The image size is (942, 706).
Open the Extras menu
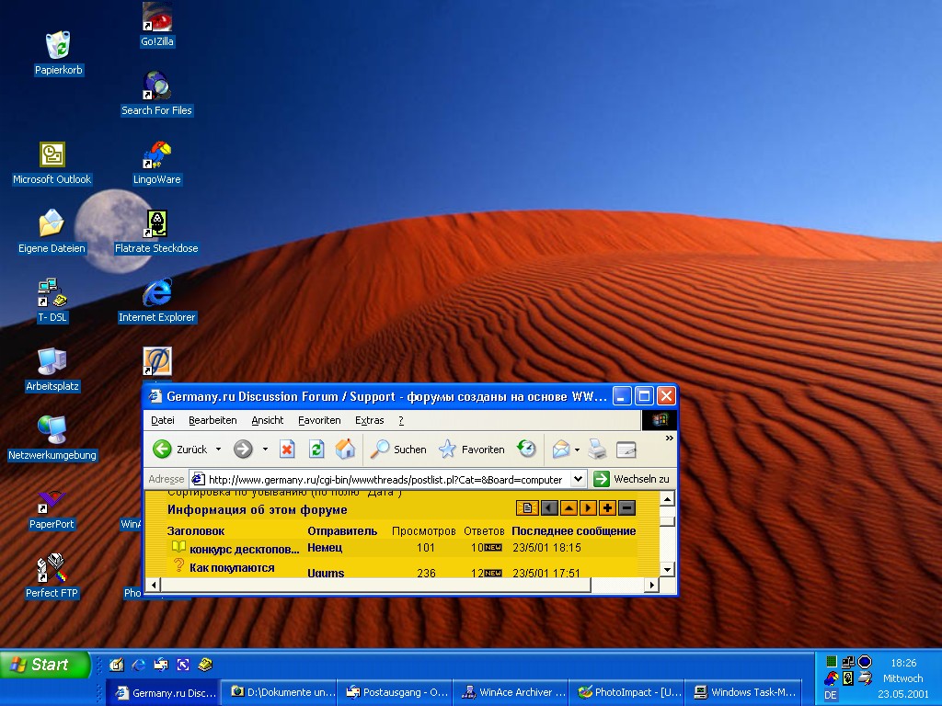(x=370, y=420)
